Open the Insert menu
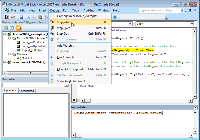200x140 pixels. click(42, 10)
